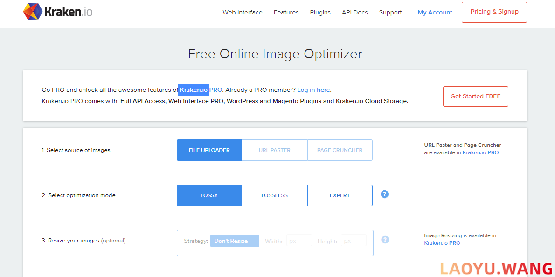Open Kraken.io PRO link under Image Resizing
555x277 pixels.
pos(443,243)
